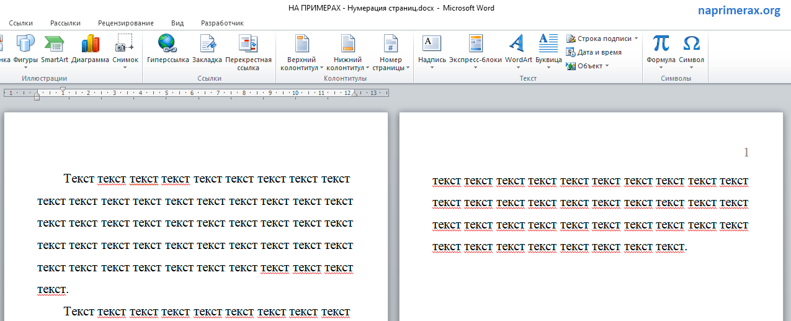791x321 pixels.
Task: Insert Дата и время
Action: click(594, 52)
